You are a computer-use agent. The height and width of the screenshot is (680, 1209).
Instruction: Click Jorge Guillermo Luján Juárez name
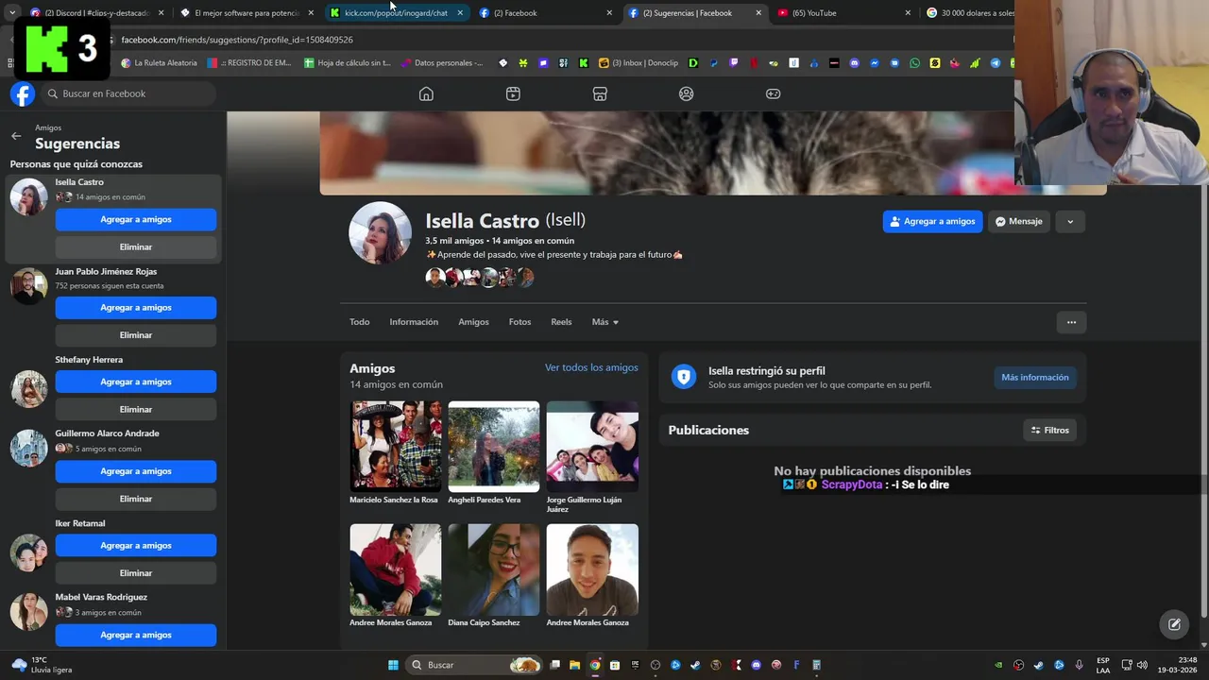[x=584, y=504]
